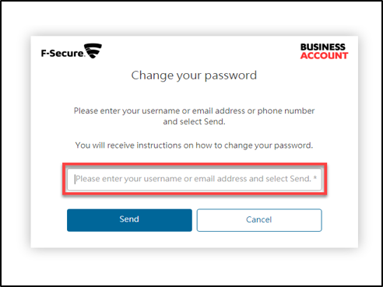Click the F-Secure shield logo icon
This screenshot has width=383, height=287.
click(93, 51)
